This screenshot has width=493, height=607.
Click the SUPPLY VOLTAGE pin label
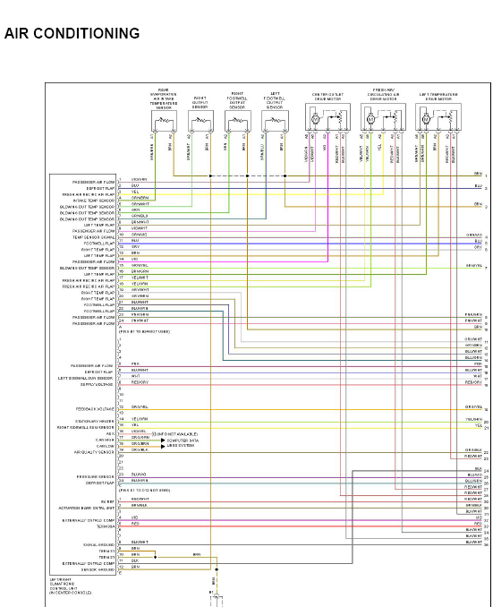click(98, 384)
